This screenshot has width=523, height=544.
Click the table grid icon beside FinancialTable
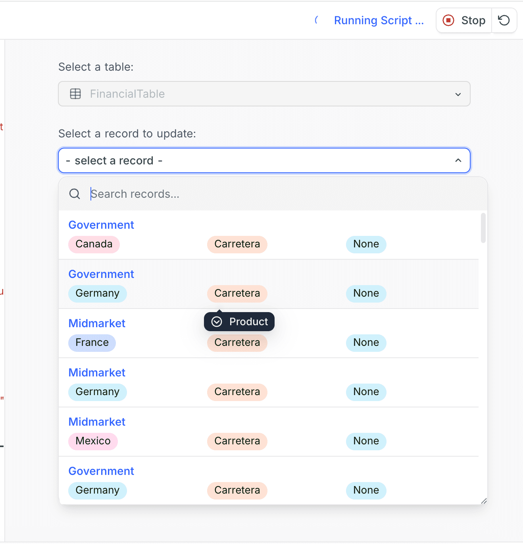click(x=75, y=94)
